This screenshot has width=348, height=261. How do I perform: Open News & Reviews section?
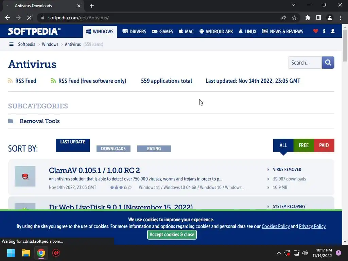(282, 32)
